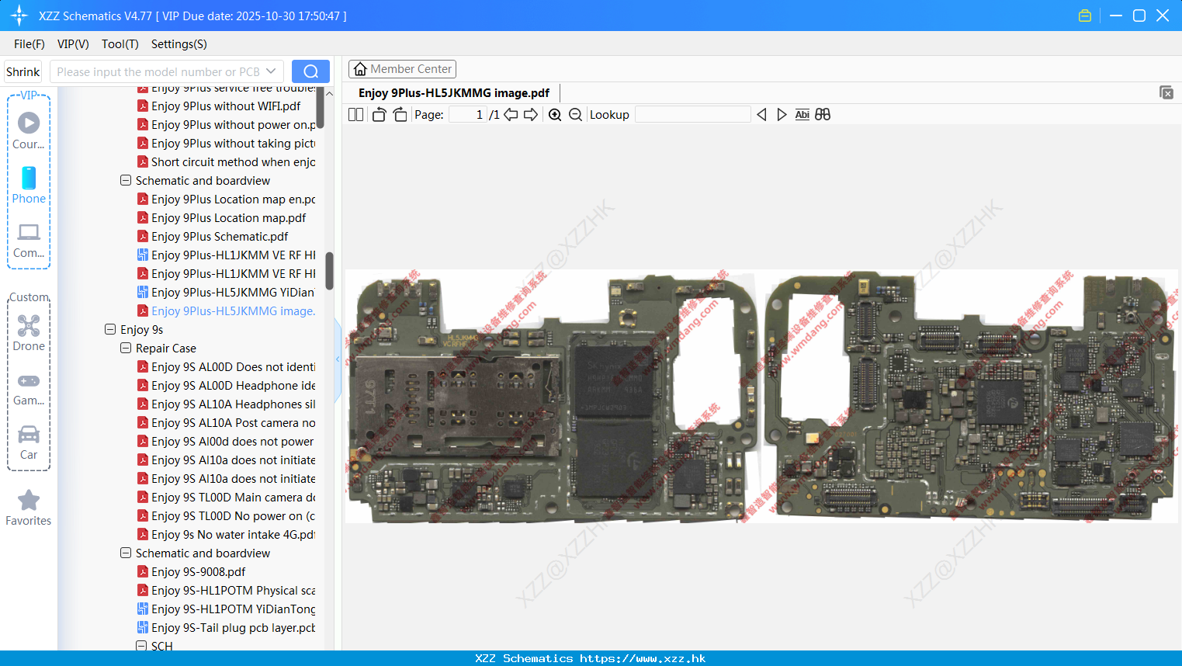The height and width of the screenshot is (666, 1182).
Task: Click the left motherboard photo in PDF
Action: click(x=553, y=397)
